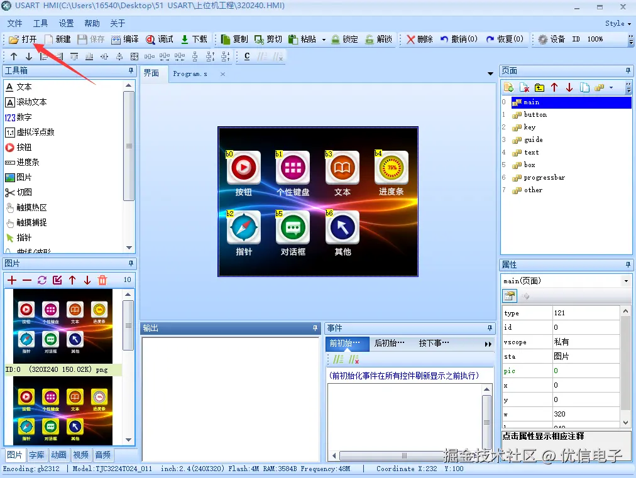This screenshot has width=636, height=478.
Task: Switch to the 视频 tab
Action: (x=80, y=455)
